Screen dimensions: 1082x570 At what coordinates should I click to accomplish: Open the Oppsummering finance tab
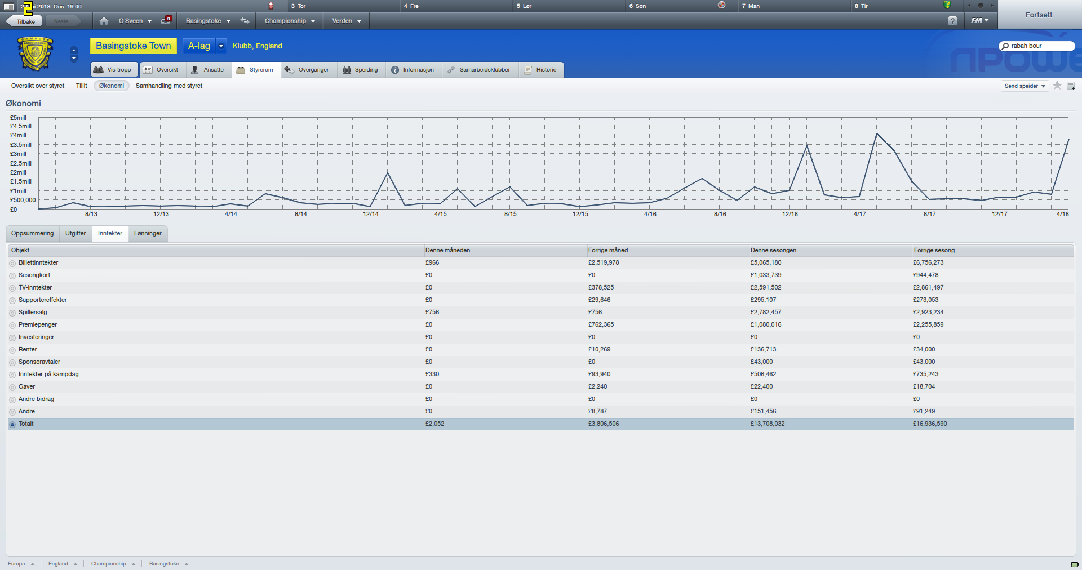(33, 234)
